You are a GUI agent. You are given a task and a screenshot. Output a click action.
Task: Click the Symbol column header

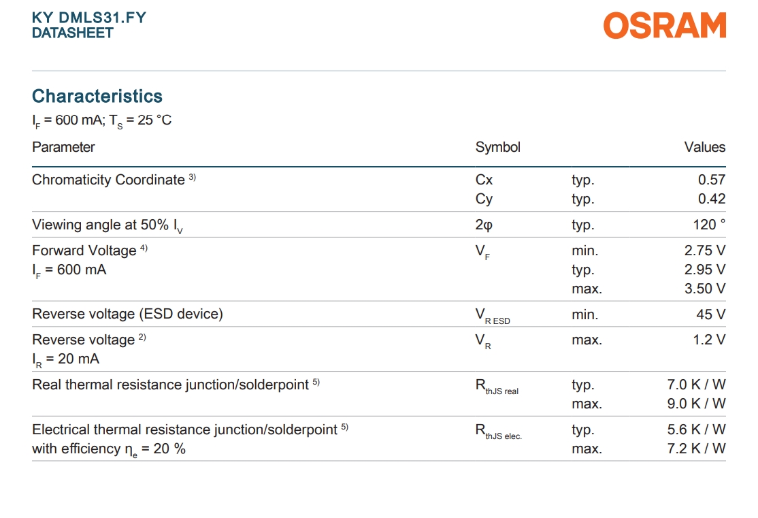498,147
